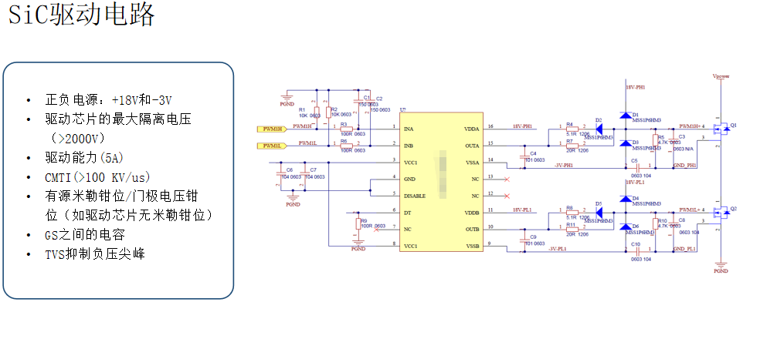760x359 pixels.
Task: Select the TVS抑制负压尖峰 bullet
Action: (95, 253)
